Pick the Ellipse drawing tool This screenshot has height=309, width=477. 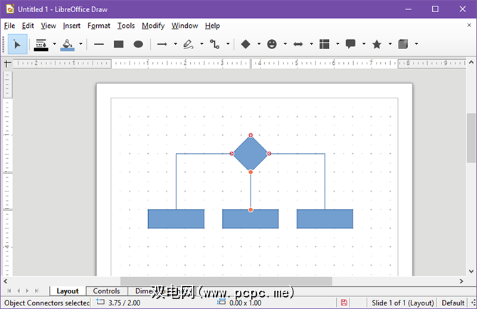tap(138, 44)
